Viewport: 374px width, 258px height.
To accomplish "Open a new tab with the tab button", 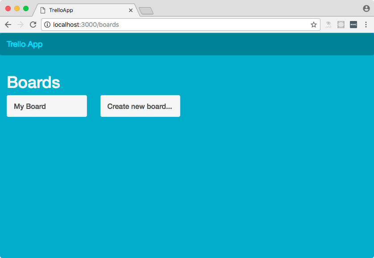I will [x=146, y=11].
